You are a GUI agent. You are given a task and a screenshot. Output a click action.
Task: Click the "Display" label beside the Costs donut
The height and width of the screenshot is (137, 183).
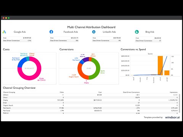click(42, 79)
